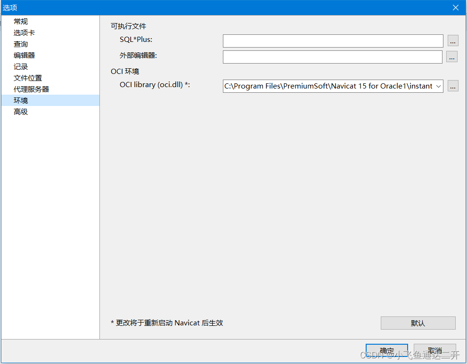Open the 文件位置 settings page

[x=27, y=78]
